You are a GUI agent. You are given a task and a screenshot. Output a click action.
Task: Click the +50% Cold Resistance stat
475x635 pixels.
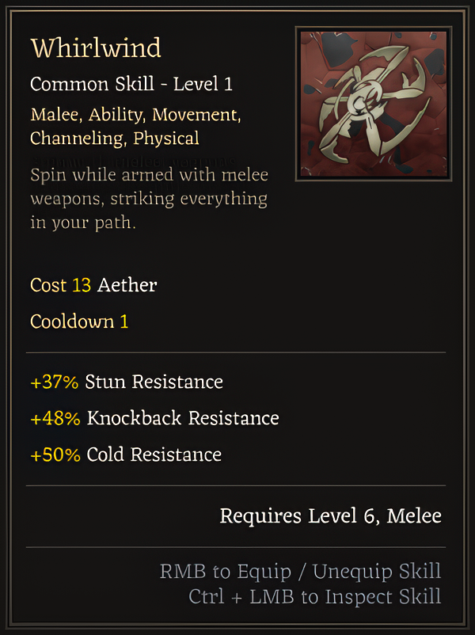126,454
